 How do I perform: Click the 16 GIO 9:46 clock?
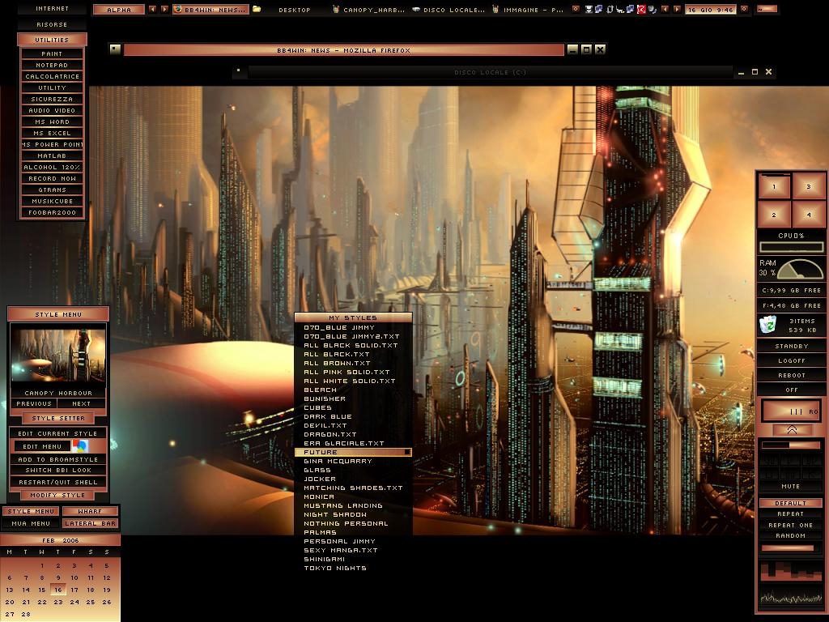(x=711, y=10)
